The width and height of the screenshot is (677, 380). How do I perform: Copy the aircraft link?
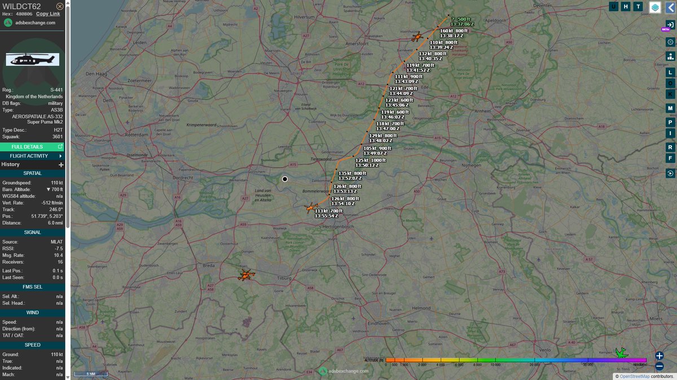pyautogui.click(x=48, y=14)
